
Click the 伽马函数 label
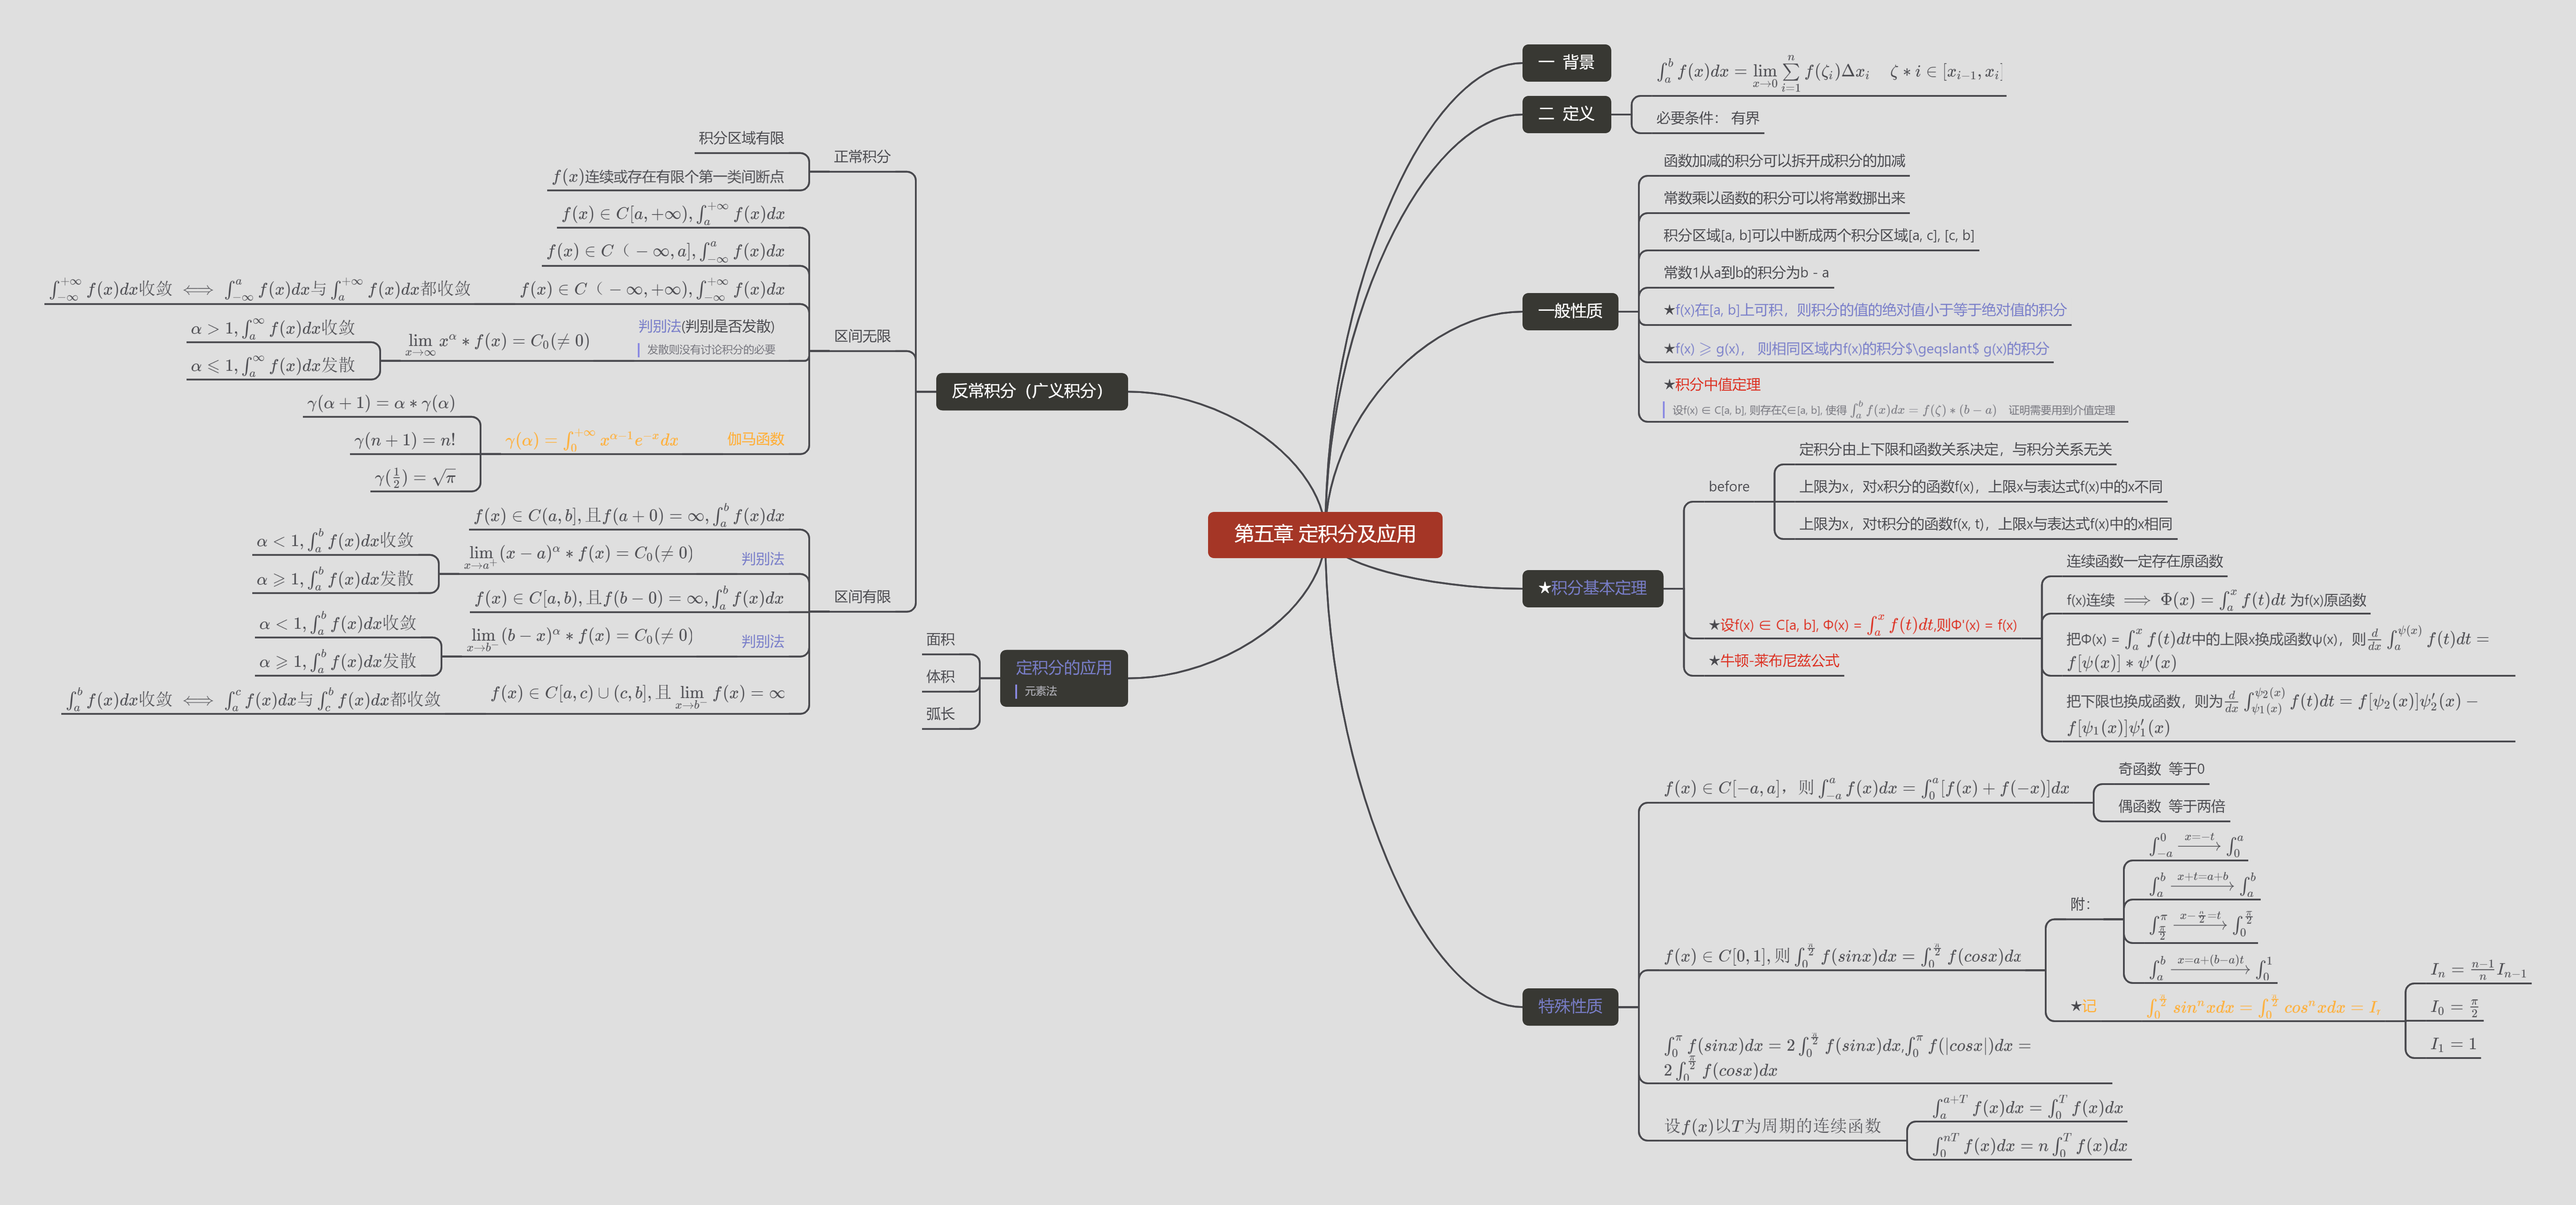pyautogui.click(x=755, y=439)
